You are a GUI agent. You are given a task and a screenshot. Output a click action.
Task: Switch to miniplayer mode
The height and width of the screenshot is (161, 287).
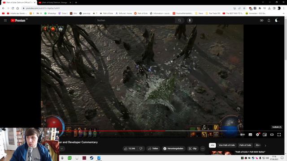click(x=265, y=135)
